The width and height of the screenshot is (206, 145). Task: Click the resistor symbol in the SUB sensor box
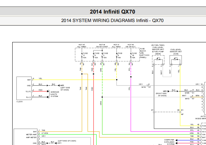pyautogui.click(x=175, y=59)
